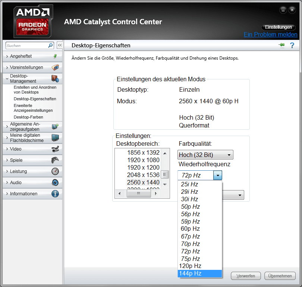The width and height of the screenshot is (302, 287).
Task: Select 50p Hz refresh rate
Action: click(x=200, y=206)
